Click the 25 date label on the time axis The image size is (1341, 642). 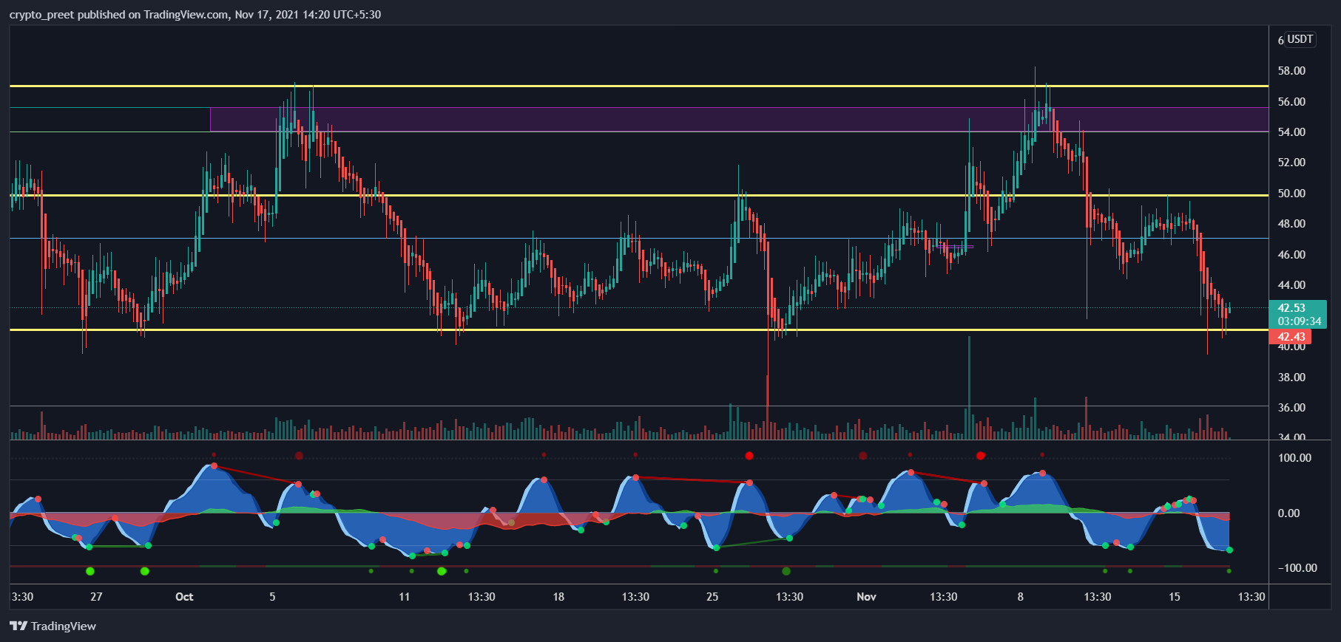(x=712, y=597)
